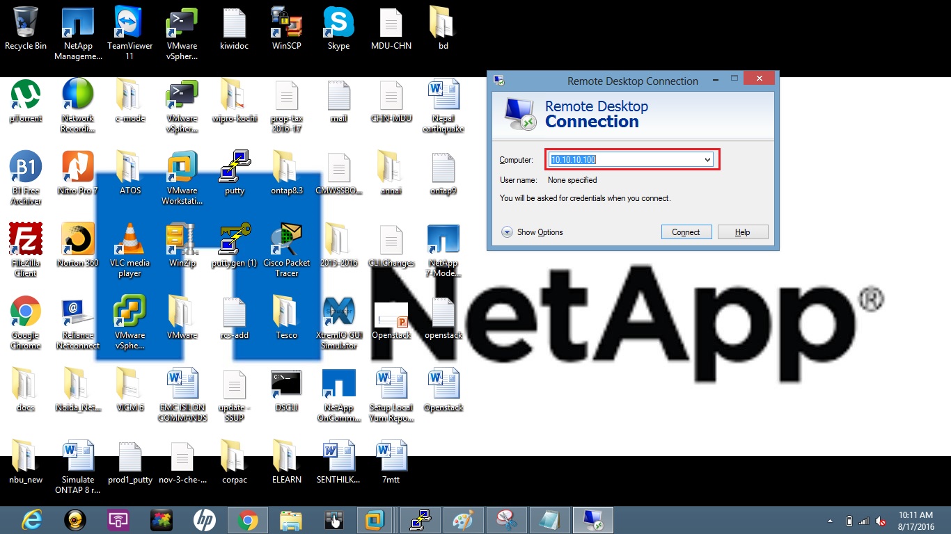The image size is (951, 534).
Task: Open Nitro Pro 9
Action: [x=77, y=167]
